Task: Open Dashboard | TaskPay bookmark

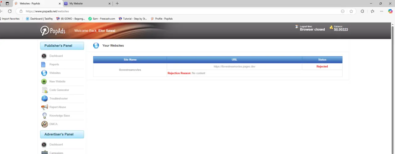Action: [x=39, y=19]
